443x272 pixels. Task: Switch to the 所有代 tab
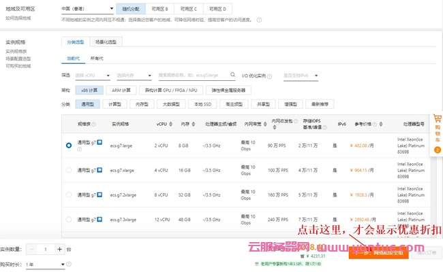tap(97, 59)
